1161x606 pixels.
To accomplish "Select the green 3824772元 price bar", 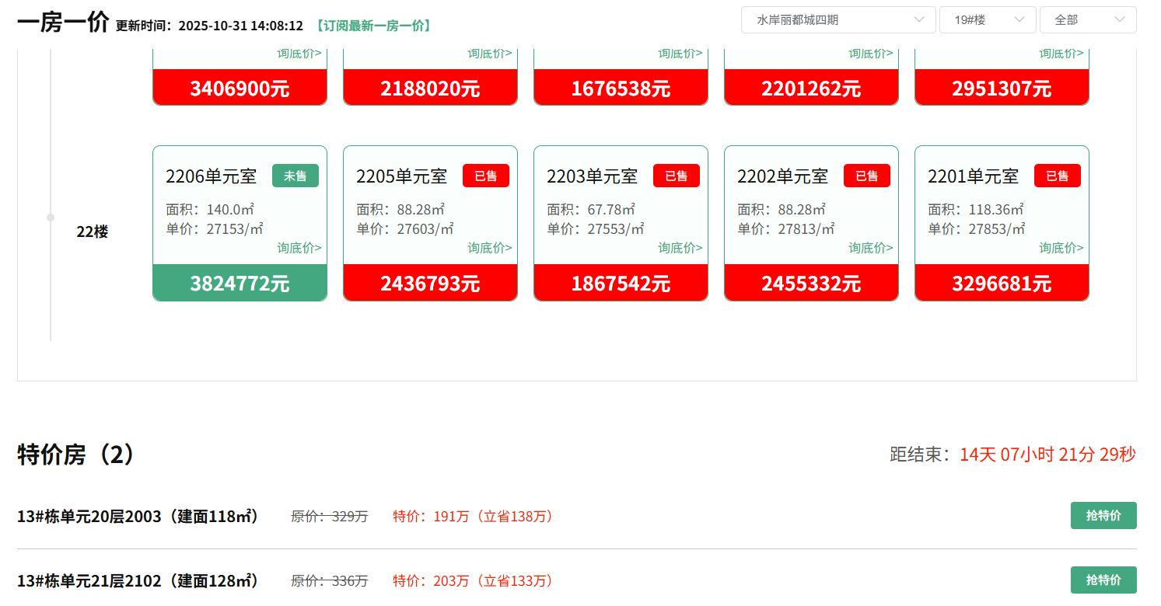I will pyautogui.click(x=240, y=283).
